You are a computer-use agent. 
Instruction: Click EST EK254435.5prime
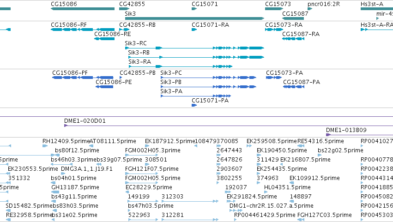pos(282,169)
